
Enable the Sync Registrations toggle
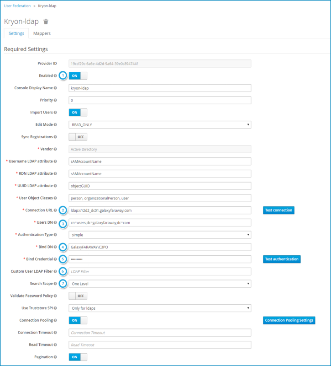click(x=78, y=137)
